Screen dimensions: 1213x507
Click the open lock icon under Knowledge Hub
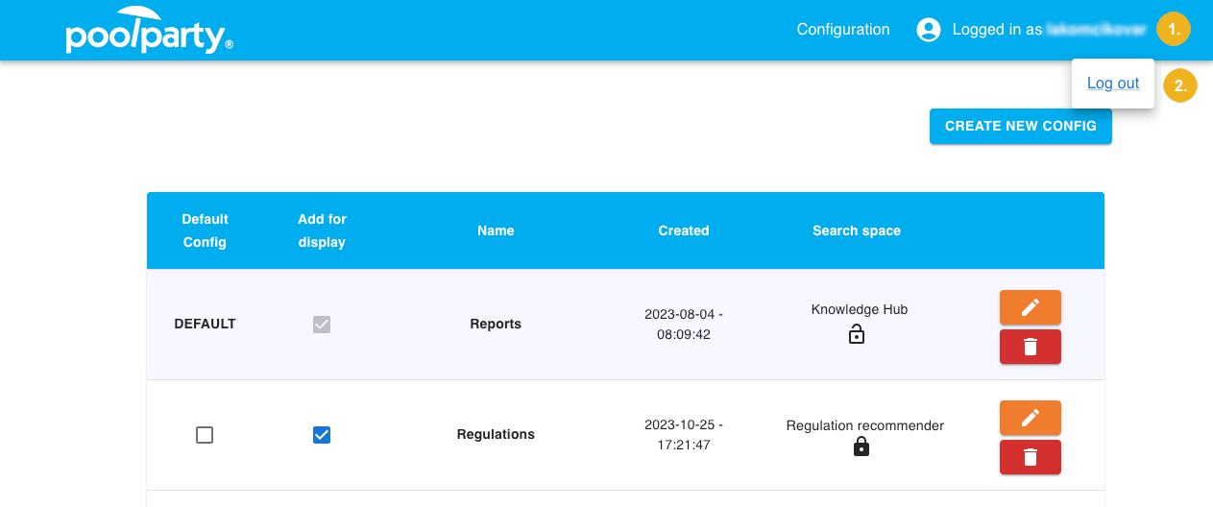[857, 334]
